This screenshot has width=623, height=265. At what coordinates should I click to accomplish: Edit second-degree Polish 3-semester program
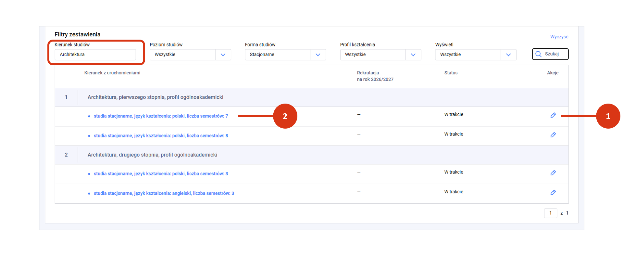pyautogui.click(x=553, y=173)
